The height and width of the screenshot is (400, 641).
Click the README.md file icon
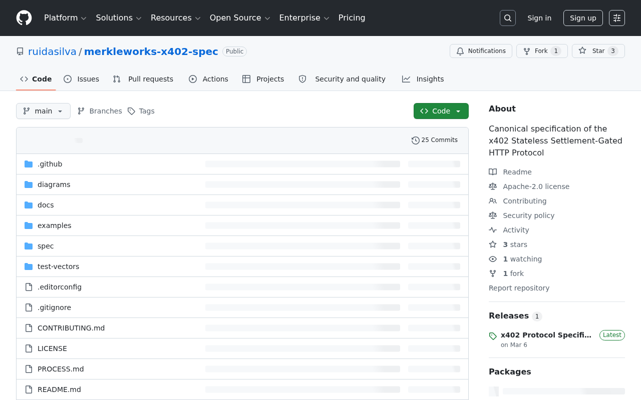(x=29, y=389)
